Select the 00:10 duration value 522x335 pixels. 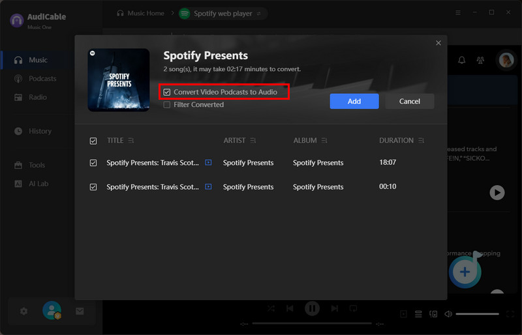point(388,186)
